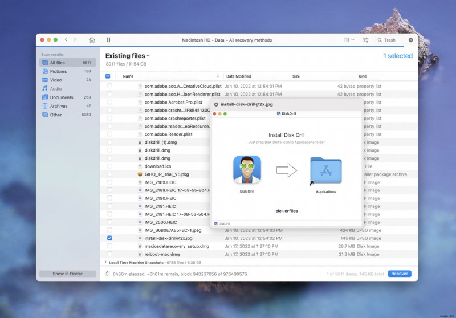Select the Archives category in sidebar

pyautogui.click(x=58, y=106)
